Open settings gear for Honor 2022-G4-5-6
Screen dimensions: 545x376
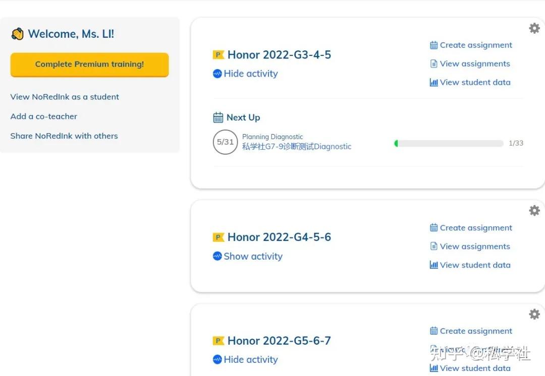[534, 211]
